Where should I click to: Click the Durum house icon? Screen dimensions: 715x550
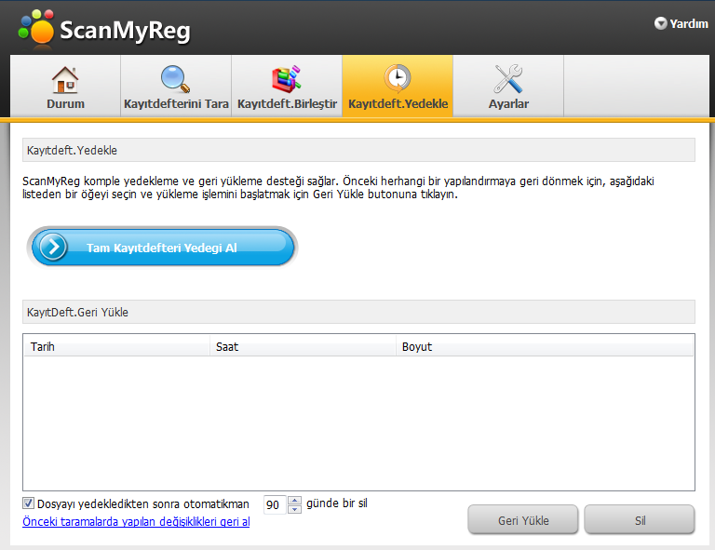tap(65, 78)
